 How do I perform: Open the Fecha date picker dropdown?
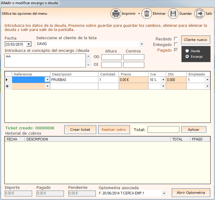[x=29, y=44]
